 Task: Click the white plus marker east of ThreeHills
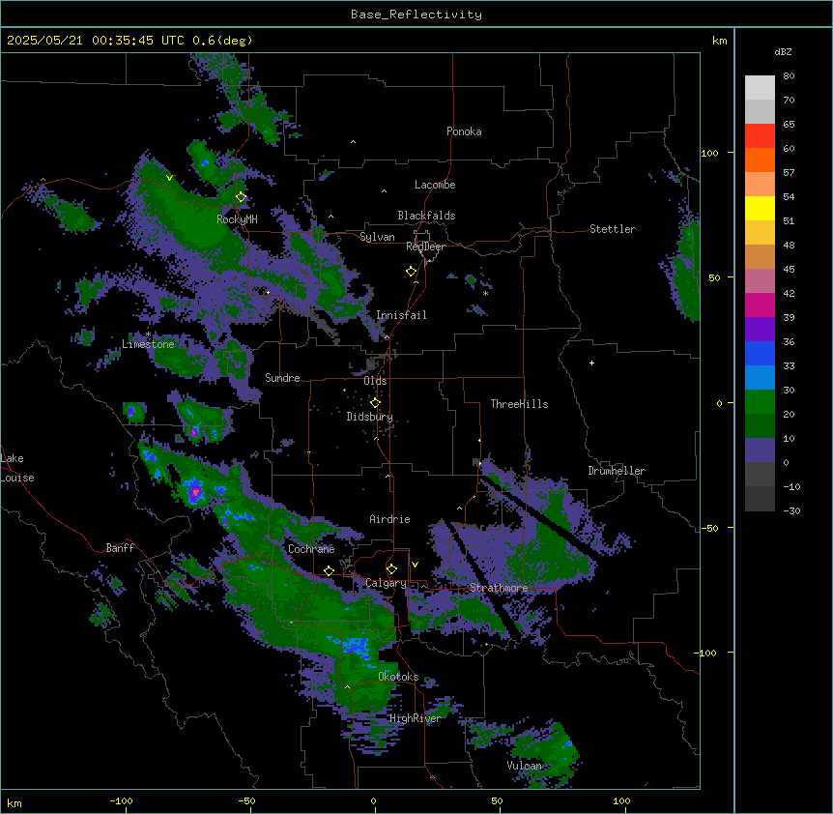[591, 363]
